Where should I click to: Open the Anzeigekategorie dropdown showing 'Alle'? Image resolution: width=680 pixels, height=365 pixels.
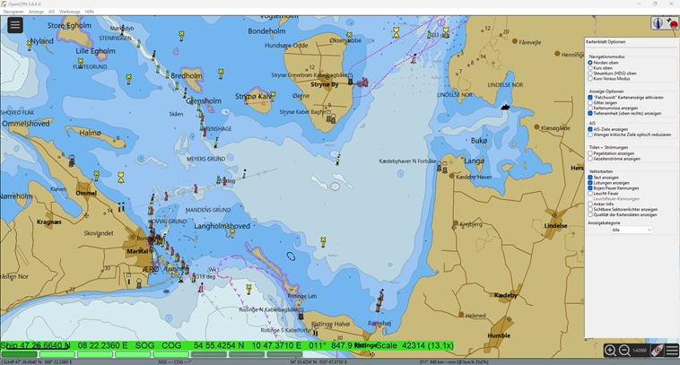click(x=631, y=230)
